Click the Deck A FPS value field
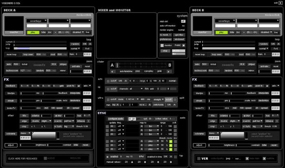The height and width of the screenshot is (168, 285). coord(61,32)
